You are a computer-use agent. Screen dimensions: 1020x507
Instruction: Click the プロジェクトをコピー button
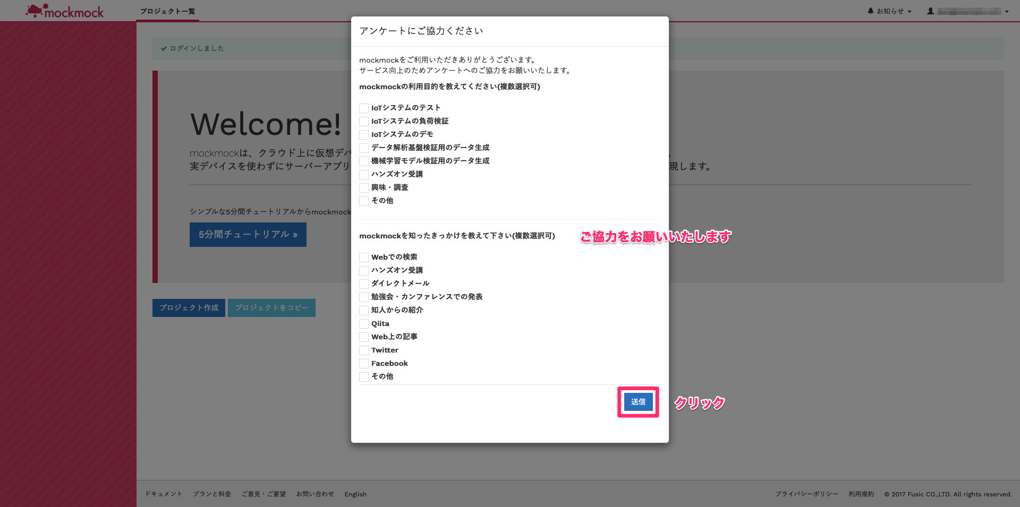[271, 308]
